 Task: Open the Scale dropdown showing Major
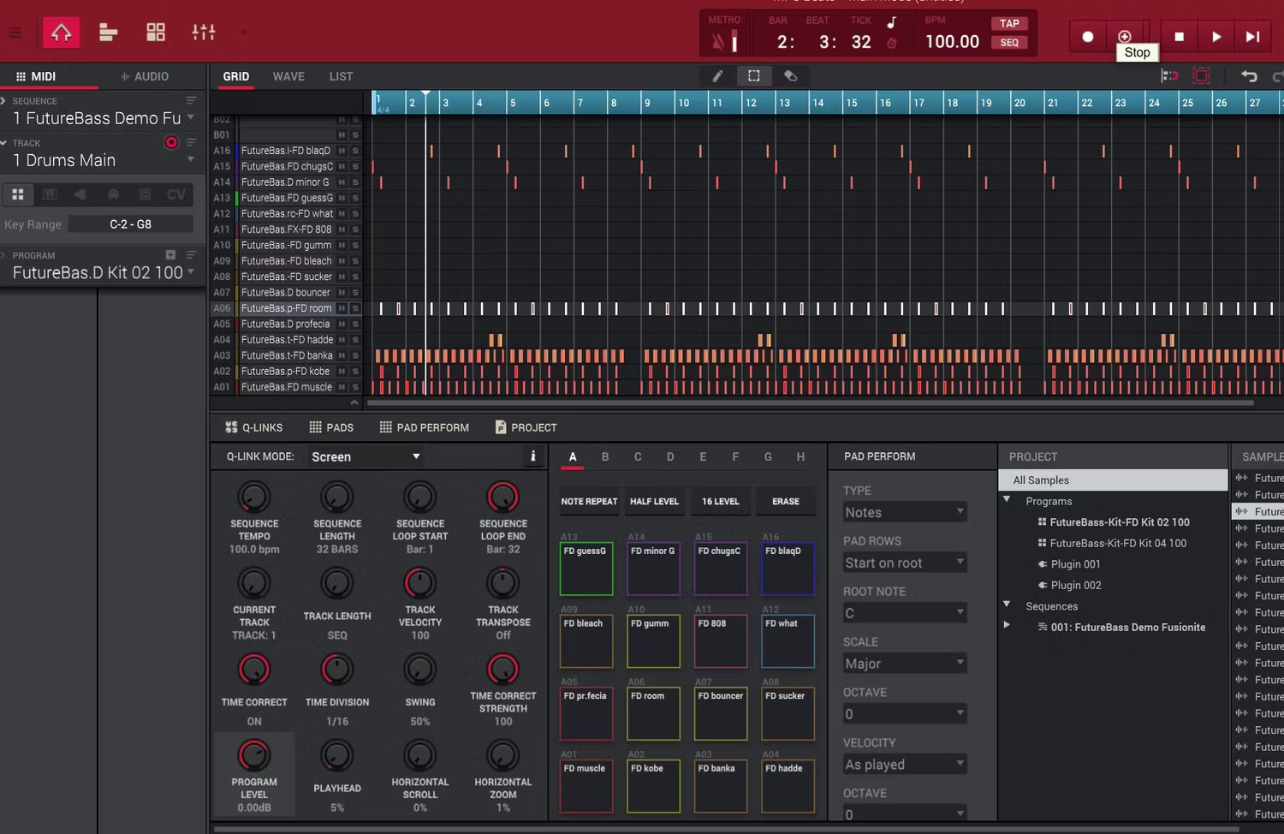[904, 663]
